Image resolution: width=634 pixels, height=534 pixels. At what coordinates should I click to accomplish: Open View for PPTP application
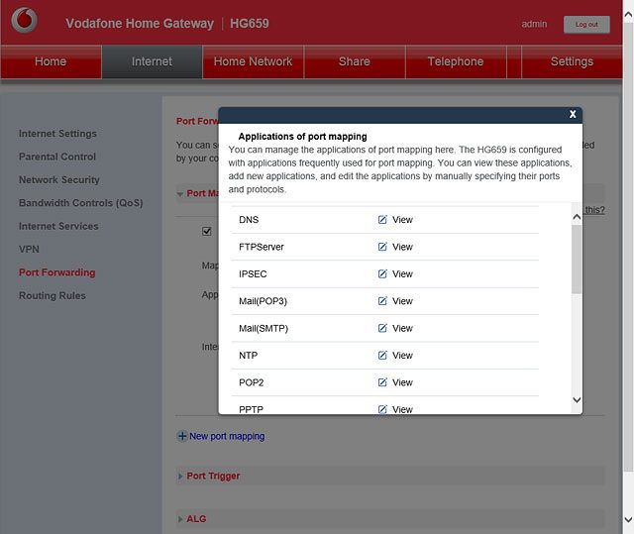pos(402,409)
